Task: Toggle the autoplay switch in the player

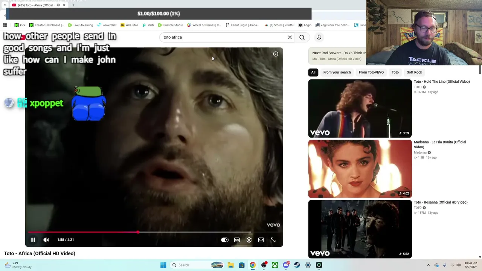Action: [x=225, y=240]
